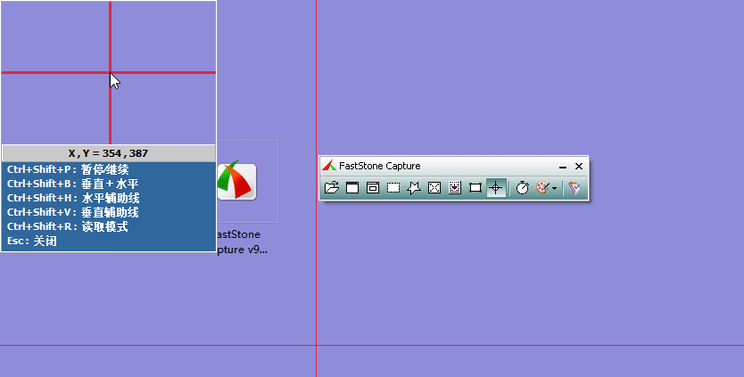Toggle the crosshair screen ruler tool
Screen dimensions: 744x377
point(496,188)
